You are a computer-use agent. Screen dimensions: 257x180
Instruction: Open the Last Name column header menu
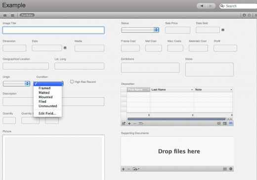pyautogui.click(x=192, y=90)
